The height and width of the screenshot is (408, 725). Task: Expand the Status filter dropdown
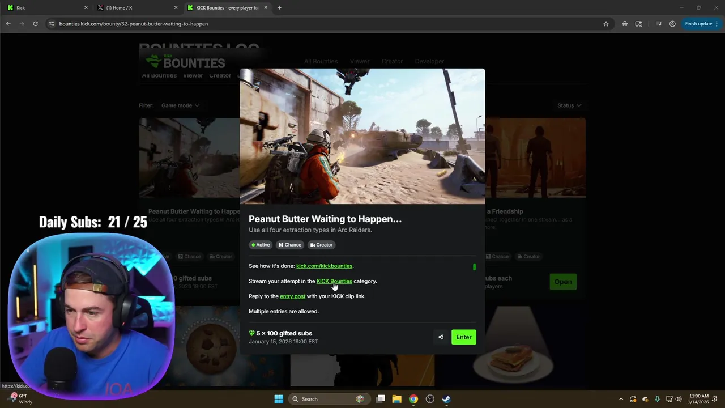(569, 105)
